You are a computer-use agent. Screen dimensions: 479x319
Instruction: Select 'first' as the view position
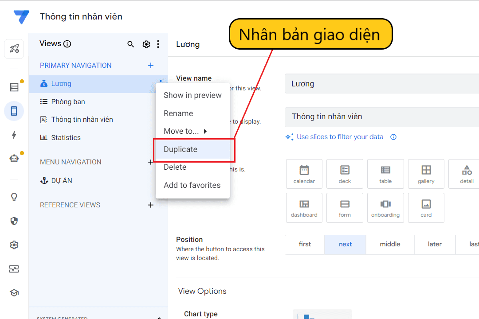tap(305, 244)
